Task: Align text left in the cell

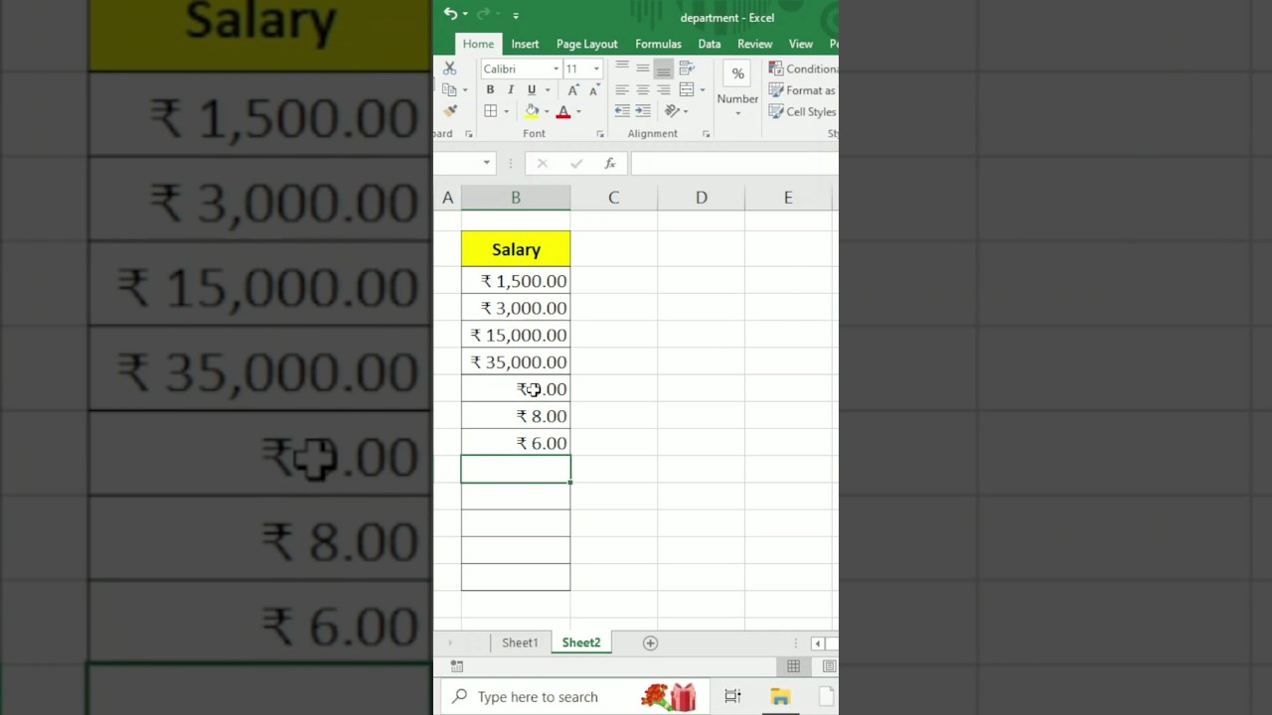Action: (622, 89)
